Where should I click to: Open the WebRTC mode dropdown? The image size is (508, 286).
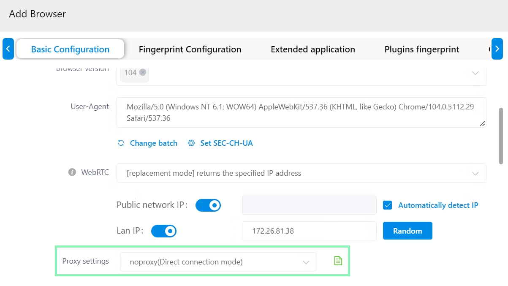point(302,173)
